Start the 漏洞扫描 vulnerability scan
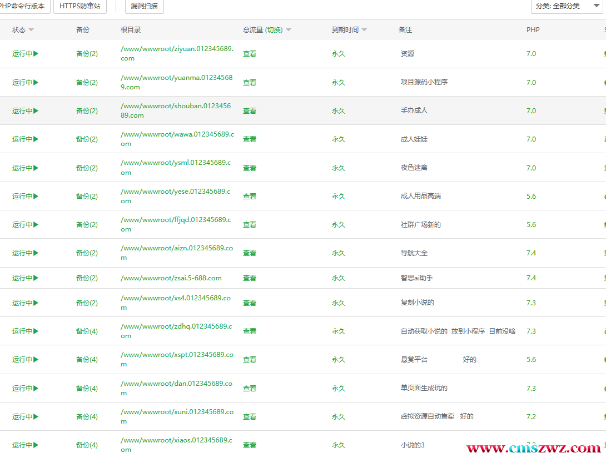The width and height of the screenshot is (606, 458). coord(144,6)
